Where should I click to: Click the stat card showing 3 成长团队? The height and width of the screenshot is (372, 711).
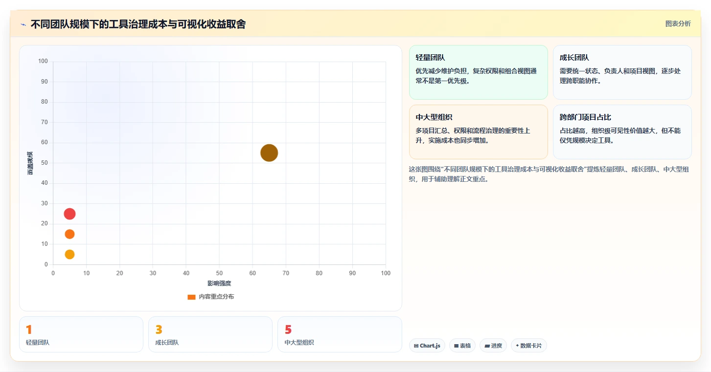click(x=210, y=334)
